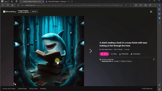Open Outlook sidebar icon
Screen dimensions: 162x91
pos(159,18)
